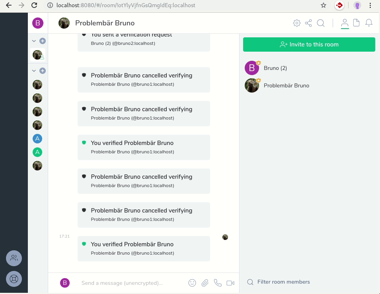
Task: Start a video call
Action: (230, 283)
